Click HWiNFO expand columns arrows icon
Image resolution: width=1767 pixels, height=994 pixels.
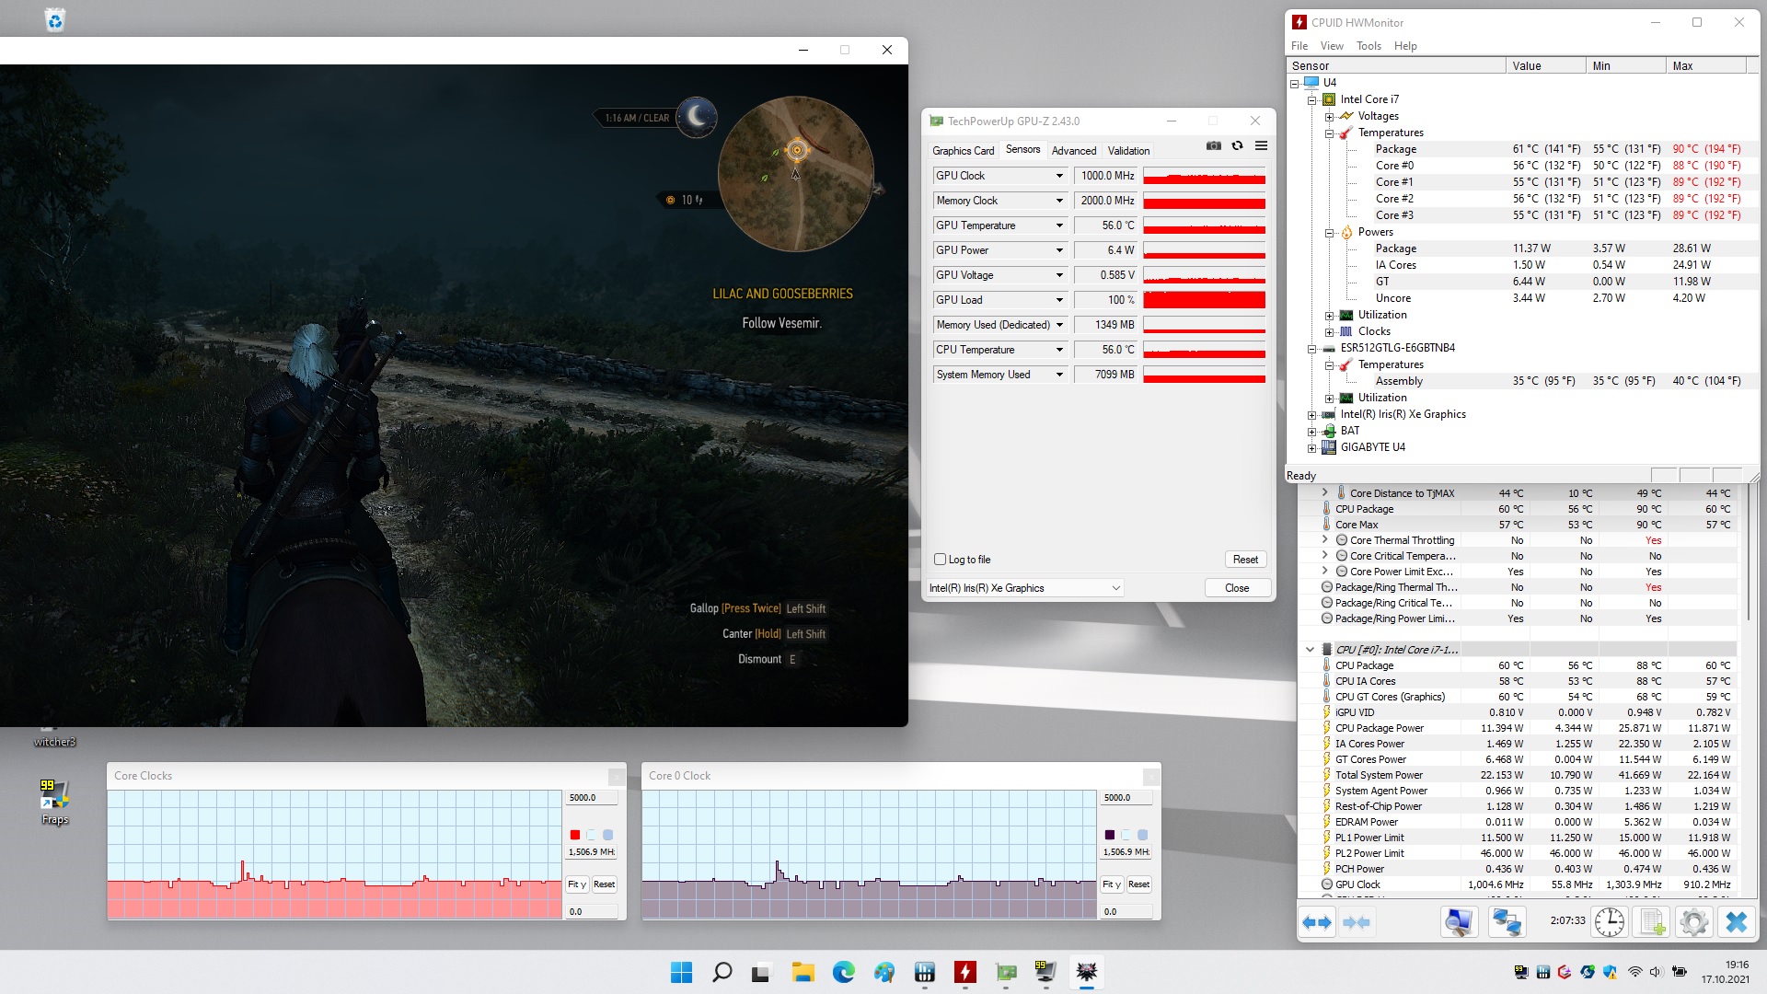[x=1317, y=922]
